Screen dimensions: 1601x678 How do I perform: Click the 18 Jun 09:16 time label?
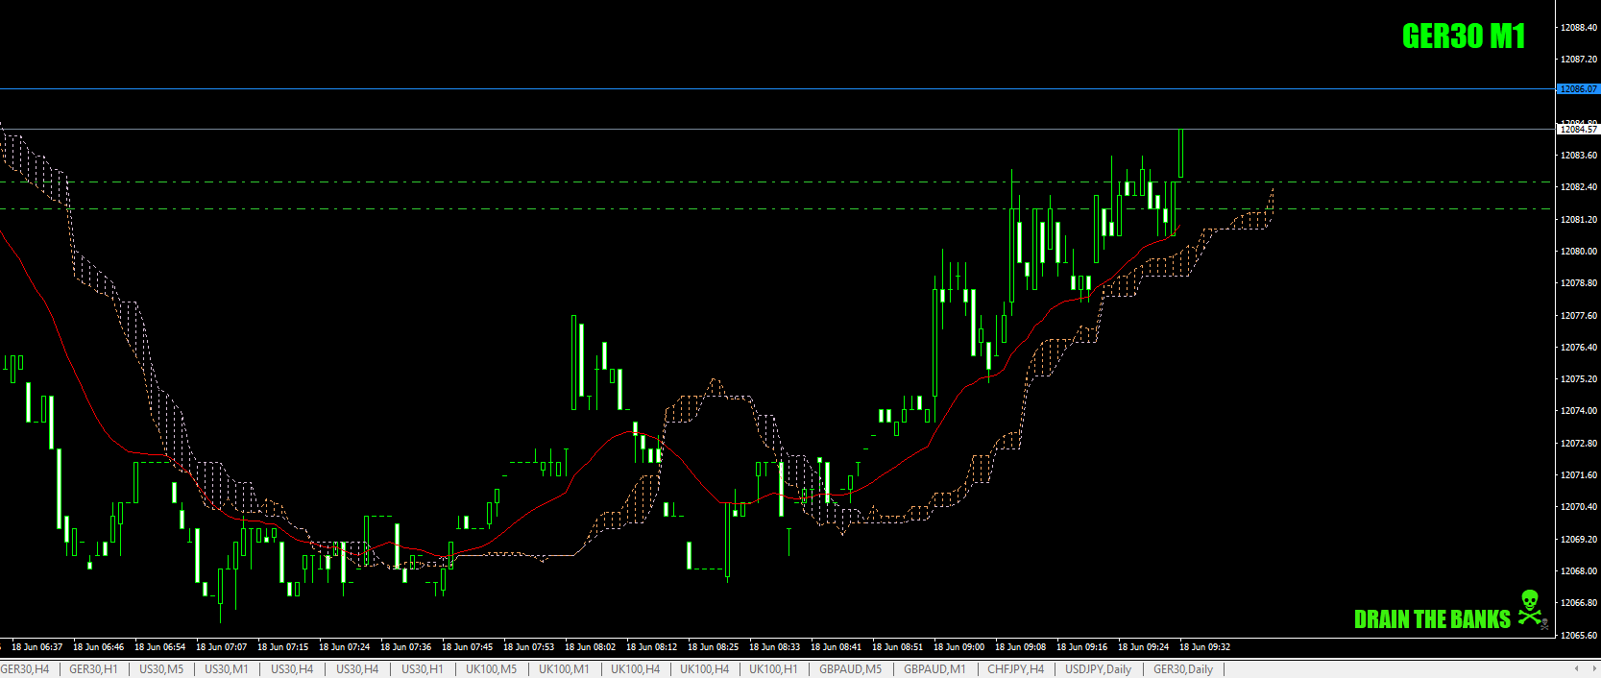click(x=1081, y=647)
